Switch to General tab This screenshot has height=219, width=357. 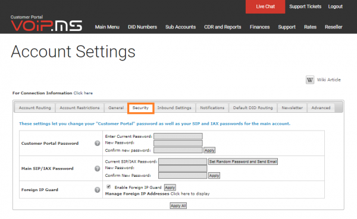tap(116, 108)
